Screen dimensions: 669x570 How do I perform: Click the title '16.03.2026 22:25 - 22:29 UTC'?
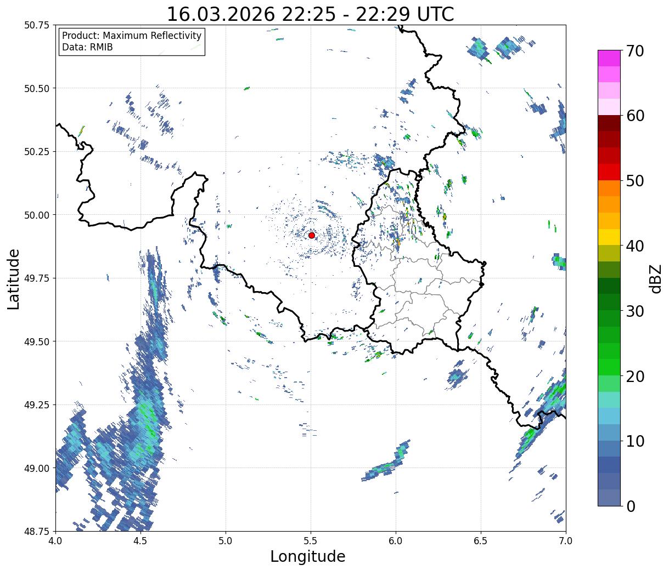tap(310, 14)
